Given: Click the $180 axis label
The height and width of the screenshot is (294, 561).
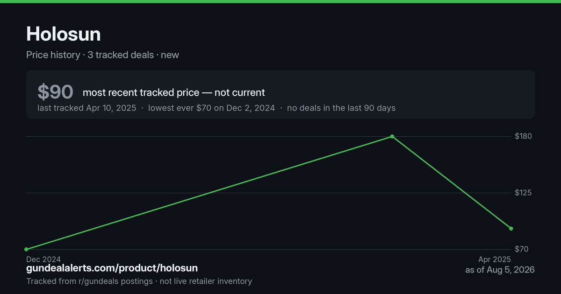Looking at the screenshot, I should tap(524, 136).
